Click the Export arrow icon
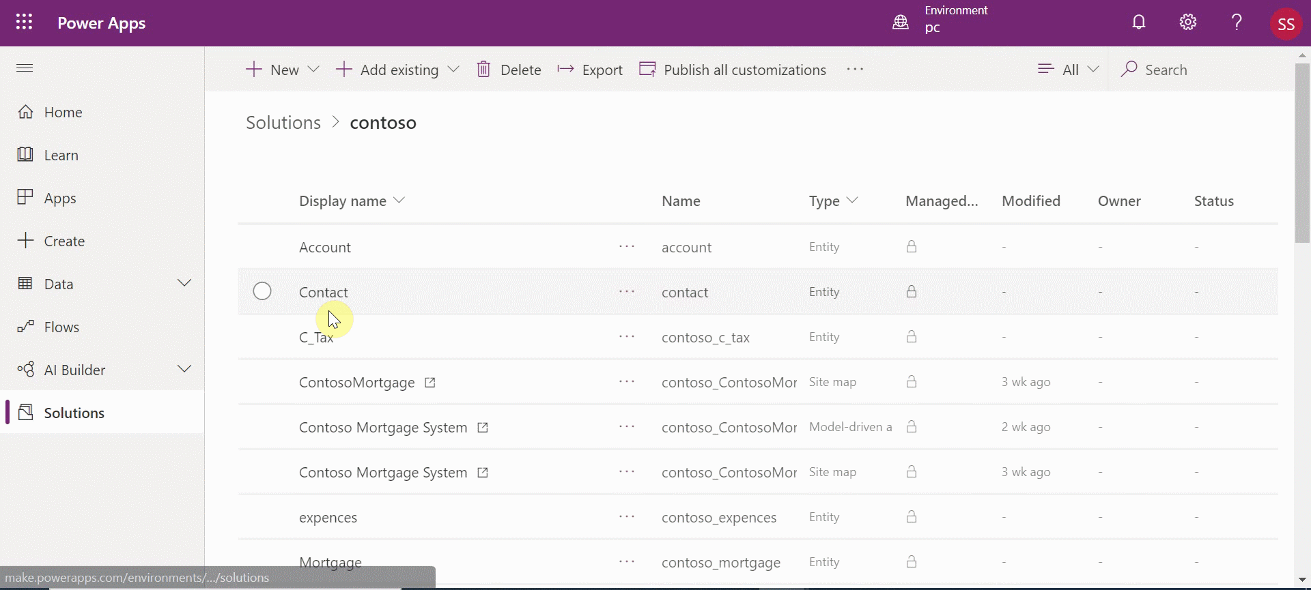Screen dimensions: 1311x590 [x=565, y=69]
